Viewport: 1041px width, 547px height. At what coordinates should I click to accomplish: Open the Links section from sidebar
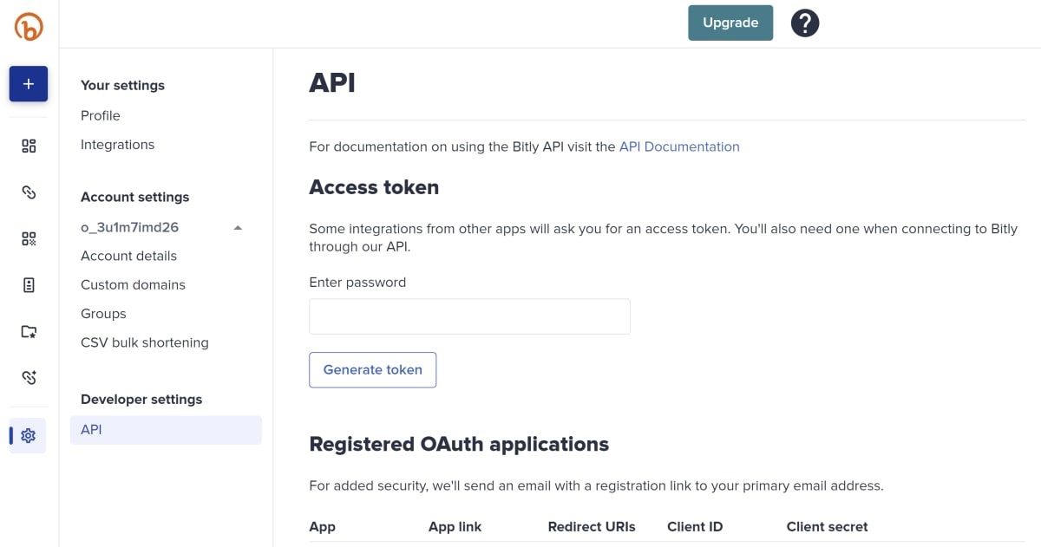(28, 192)
